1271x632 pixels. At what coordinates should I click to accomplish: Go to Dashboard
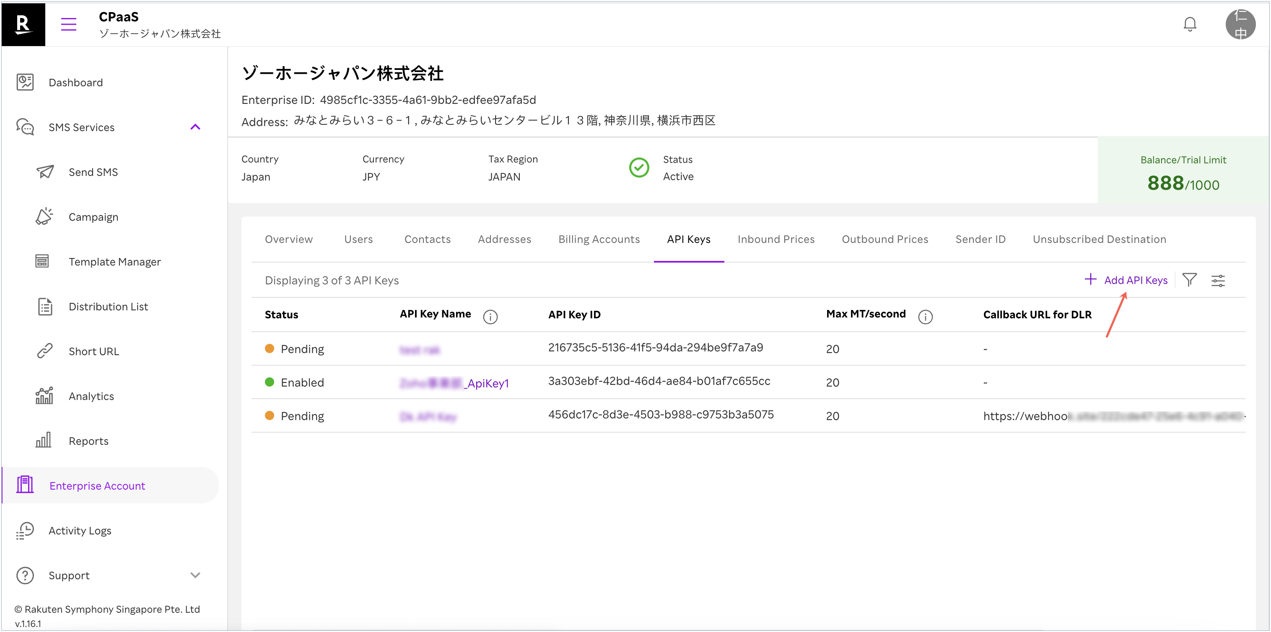(75, 83)
